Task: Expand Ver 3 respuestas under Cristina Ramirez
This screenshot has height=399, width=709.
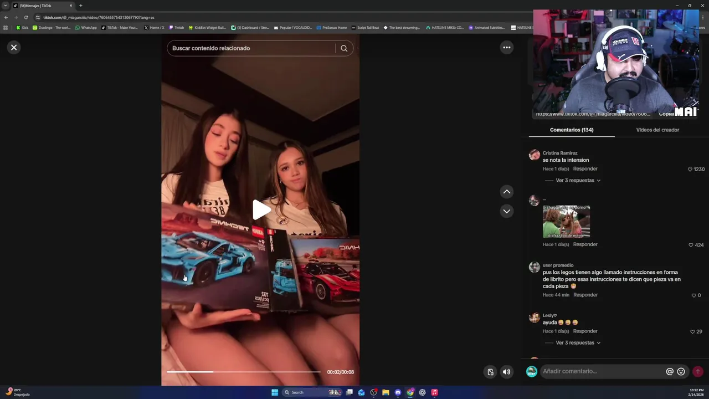Action: (x=578, y=180)
